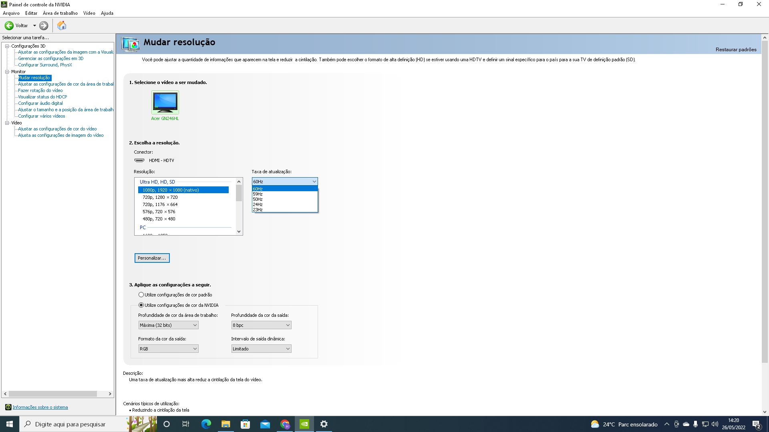Open 'Informações sobre o sistema' link
The image size is (769, 432).
click(40, 407)
